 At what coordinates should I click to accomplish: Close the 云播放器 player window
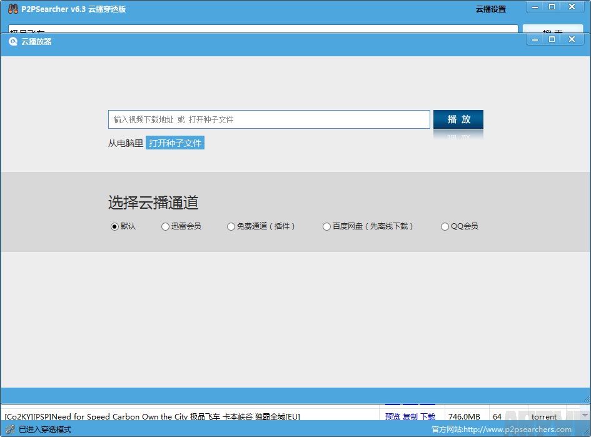[x=572, y=39]
